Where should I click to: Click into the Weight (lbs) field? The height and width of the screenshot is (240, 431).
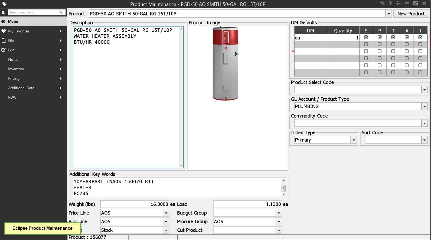coord(135,204)
